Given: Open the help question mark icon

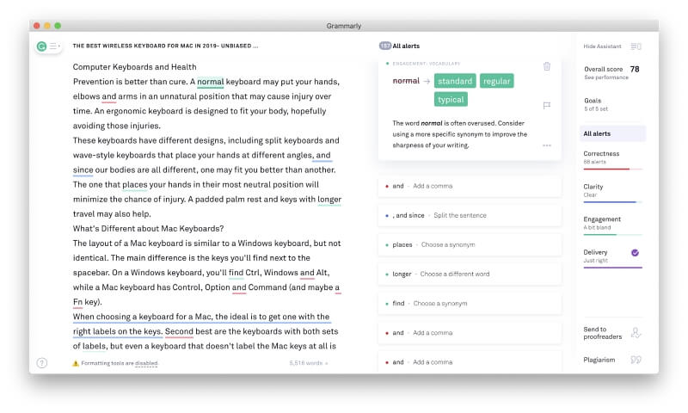Looking at the screenshot, I should (42, 363).
